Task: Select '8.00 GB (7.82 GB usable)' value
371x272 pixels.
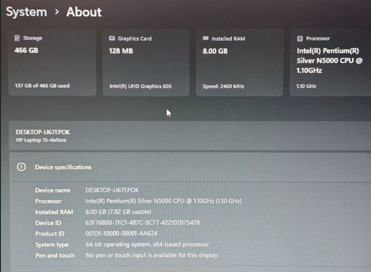Action: pyautogui.click(x=118, y=211)
